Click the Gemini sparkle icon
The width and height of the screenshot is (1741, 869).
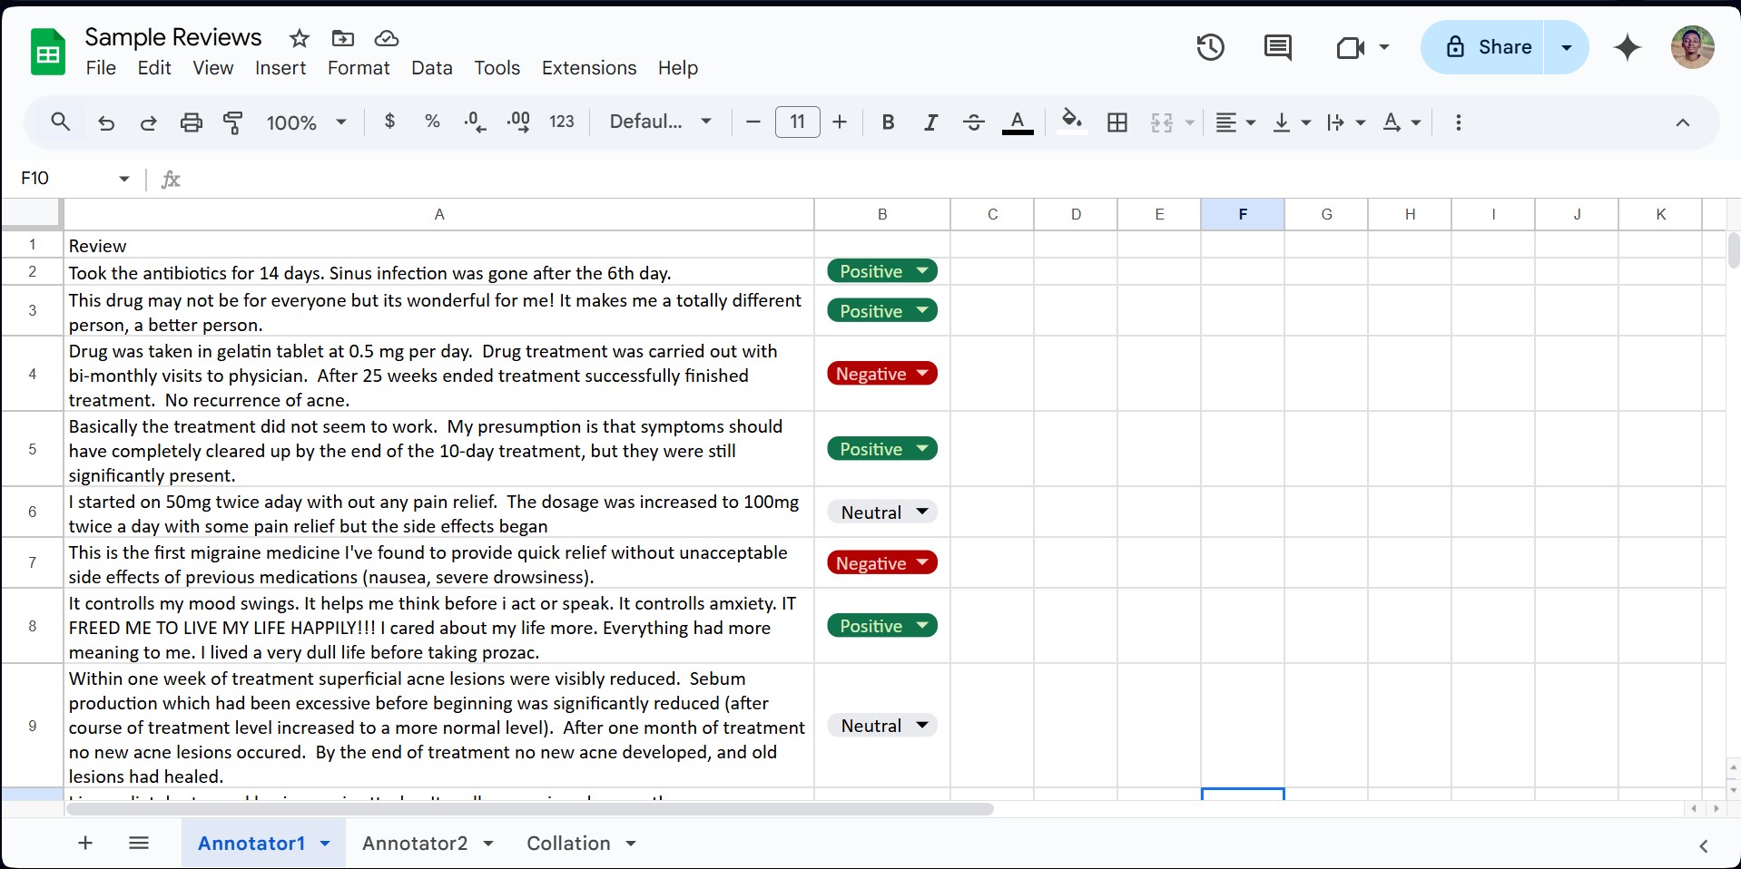[1628, 47]
